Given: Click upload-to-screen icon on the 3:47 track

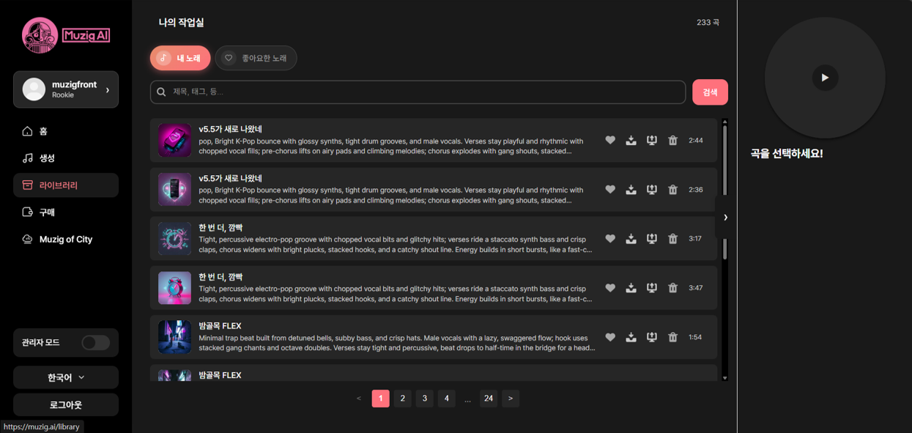Looking at the screenshot, I should click(652, 288).
